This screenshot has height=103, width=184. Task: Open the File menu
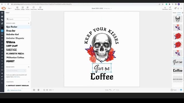(9, 8)
